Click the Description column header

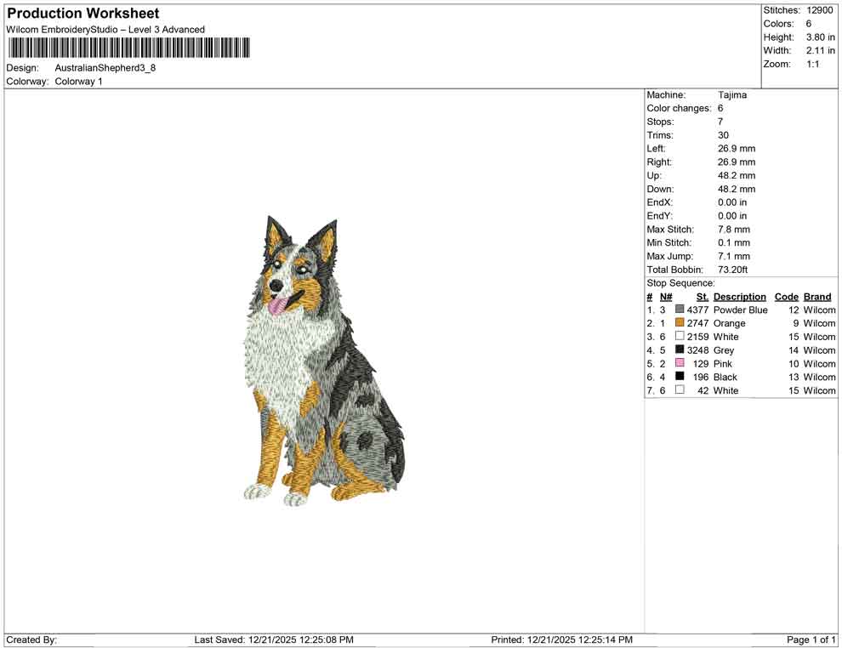(x=740, y=296)
